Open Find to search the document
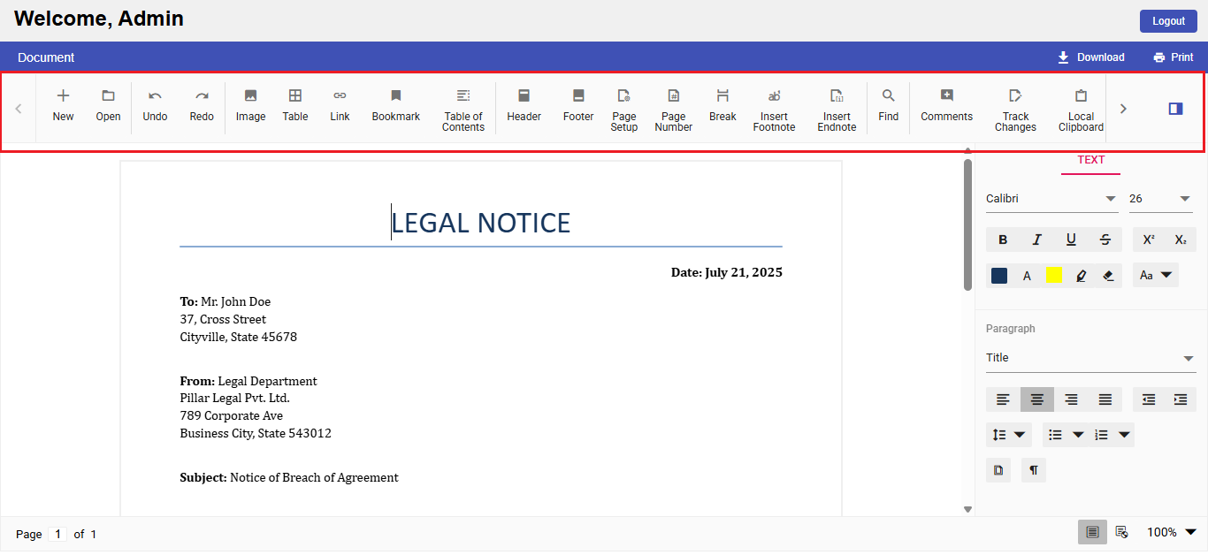Viewport: 1208px width, 555px height. tap(888, 108)
